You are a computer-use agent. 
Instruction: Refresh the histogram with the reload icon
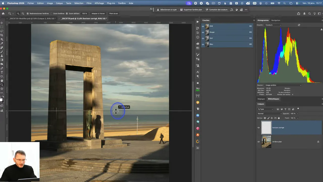(299, 25)
